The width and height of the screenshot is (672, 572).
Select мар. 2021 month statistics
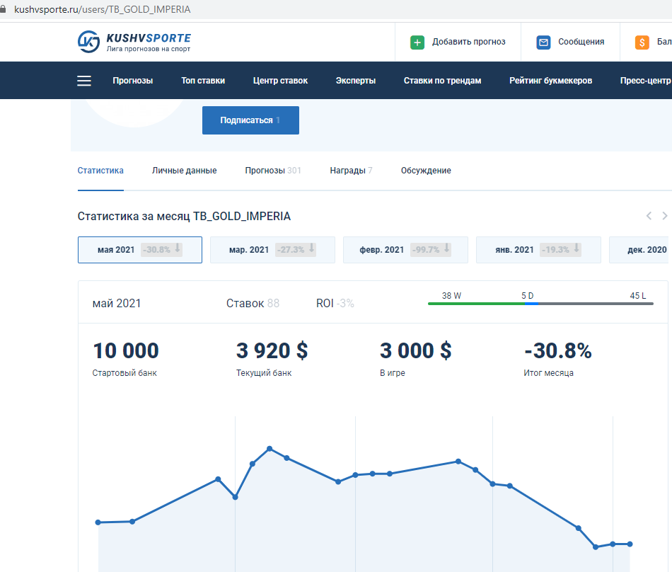[x=272, y=250]
